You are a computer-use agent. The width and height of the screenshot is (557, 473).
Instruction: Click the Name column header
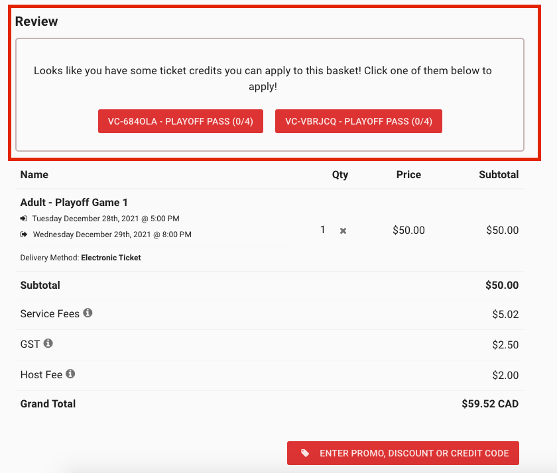(34, 175)
